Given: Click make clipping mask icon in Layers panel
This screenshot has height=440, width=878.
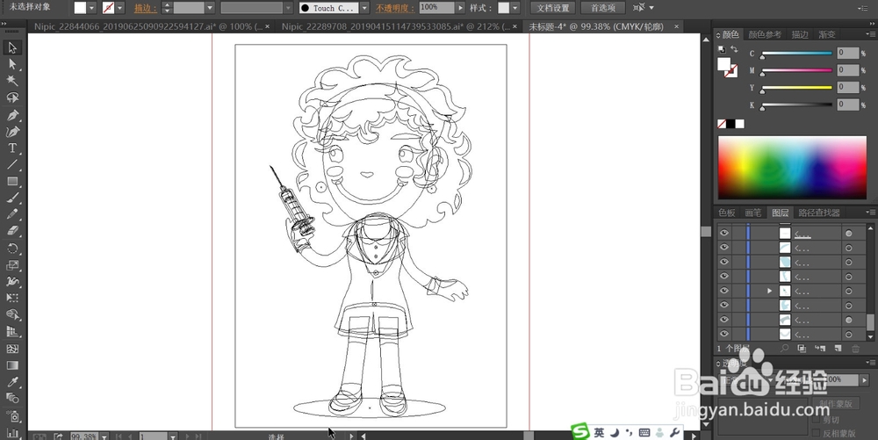Looking at the screenshot, I should (802, 348).
